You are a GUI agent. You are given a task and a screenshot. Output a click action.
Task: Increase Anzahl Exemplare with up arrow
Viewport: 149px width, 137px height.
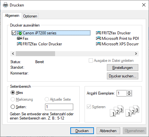click(129, 92)
